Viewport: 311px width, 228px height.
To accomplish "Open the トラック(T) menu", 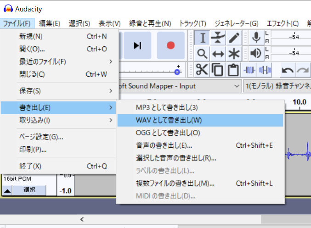I will click(192, 23).
